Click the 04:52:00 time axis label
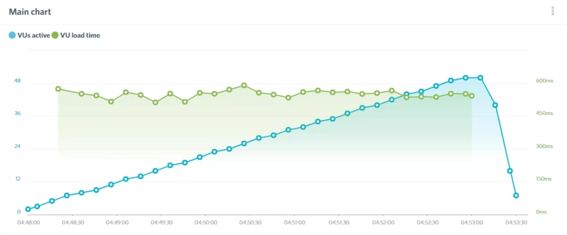This screenshot has width=567, height=235. 383,223
